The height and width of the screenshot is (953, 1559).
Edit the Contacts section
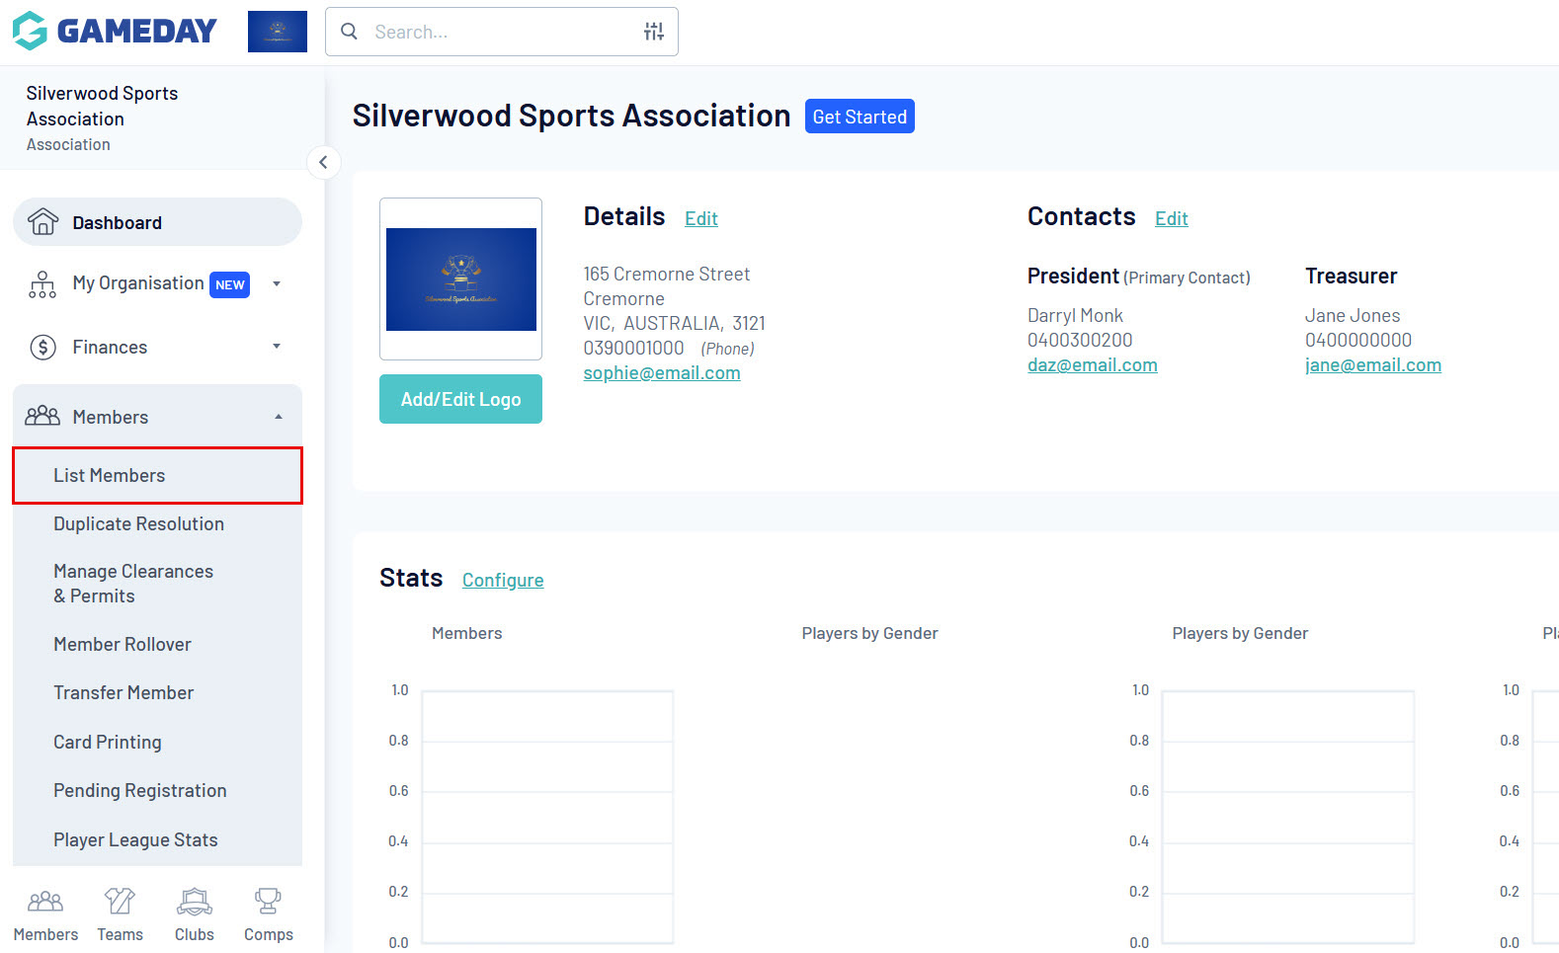(x=1172, y=218)
